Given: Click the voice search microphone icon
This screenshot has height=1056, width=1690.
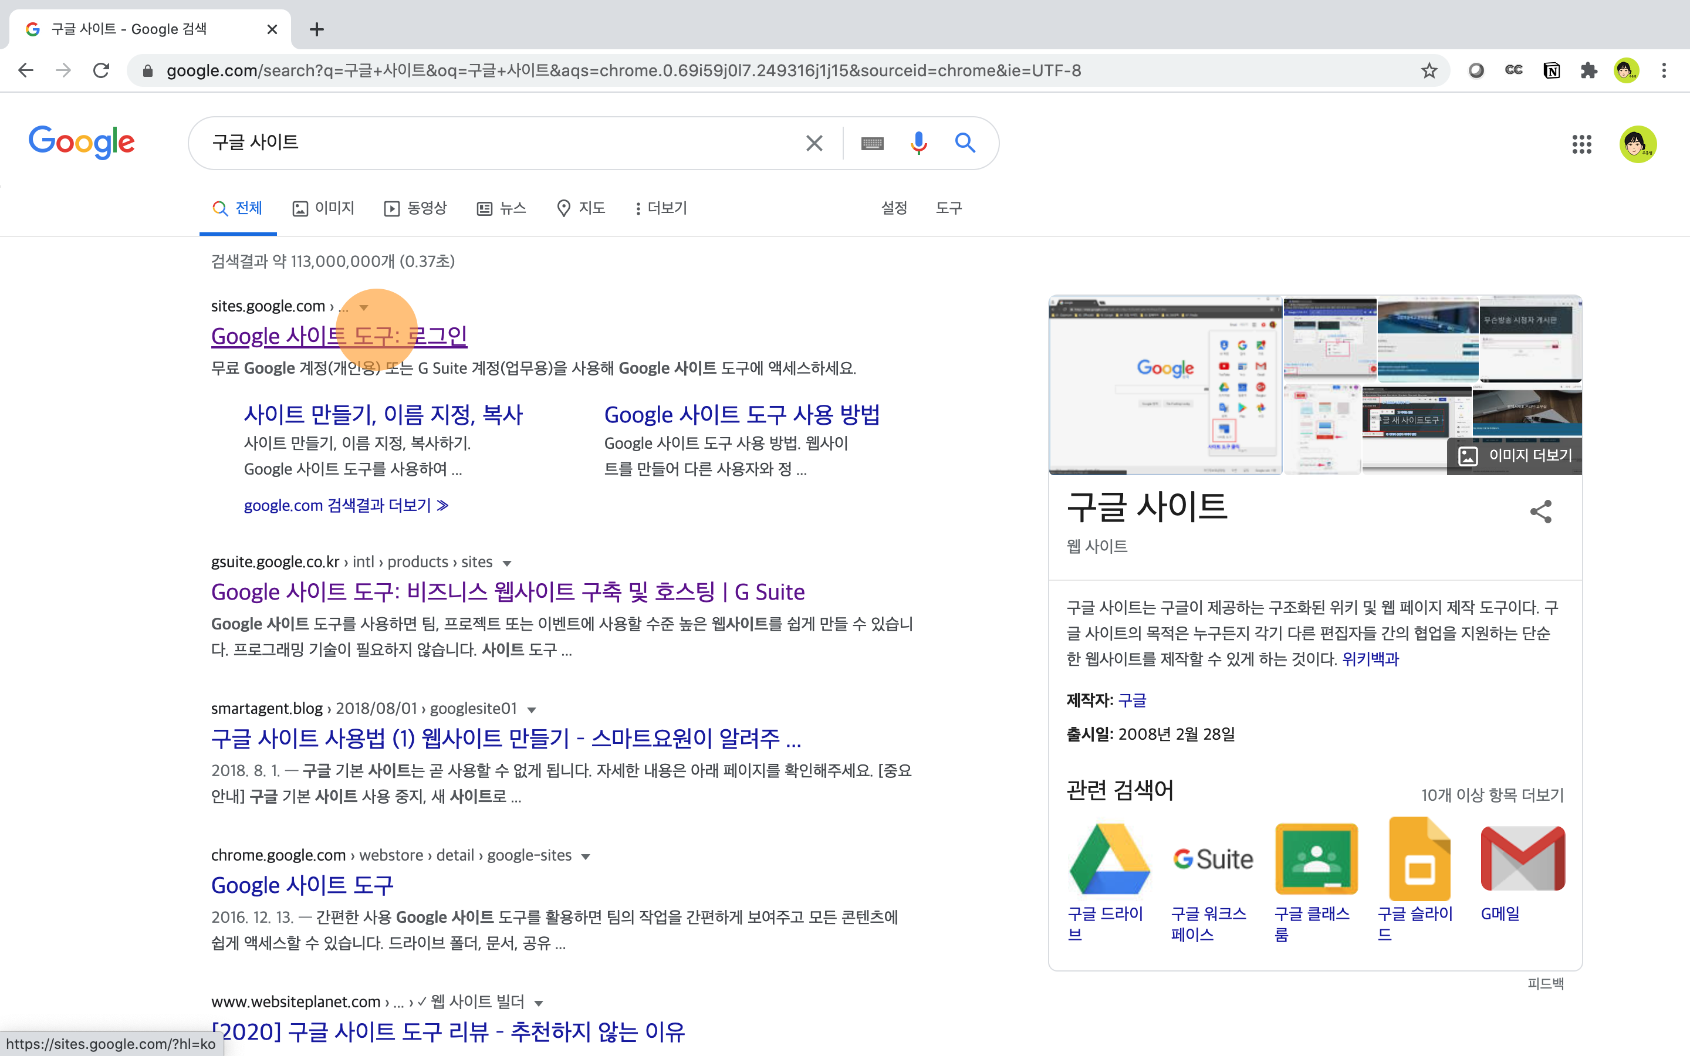Looking at the screenshot, I should (x=918, y=143).
